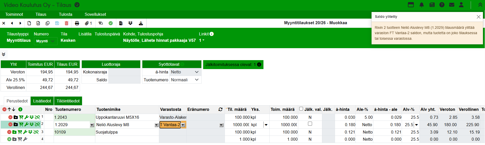Click the Tuotenumero field containing 1.2029
This screenshot has width=485, height=145.
(72, 125)
